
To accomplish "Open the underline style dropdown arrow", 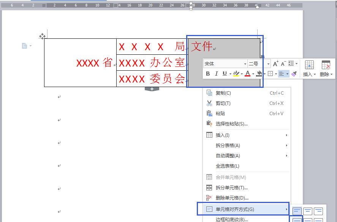I will (230, 74).
